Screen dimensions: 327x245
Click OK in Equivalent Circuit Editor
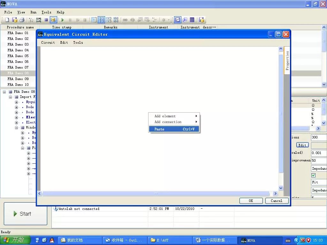(251, 201)
